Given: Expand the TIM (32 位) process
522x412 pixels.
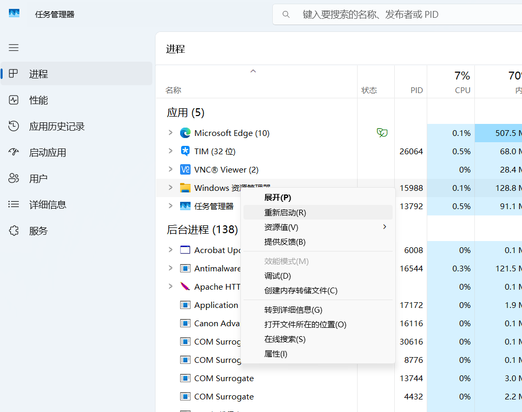Looking at the screenshot, I should pos(171,151).
